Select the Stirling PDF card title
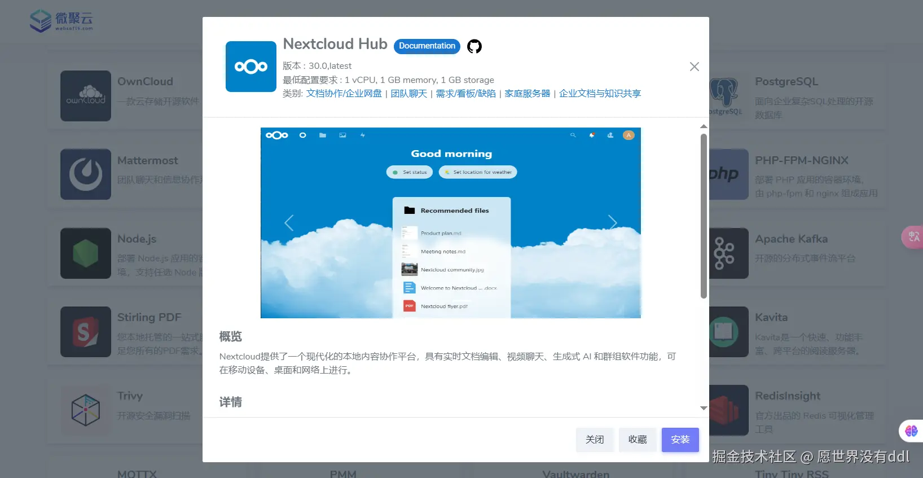923x478 pixels. coord(149,318)
